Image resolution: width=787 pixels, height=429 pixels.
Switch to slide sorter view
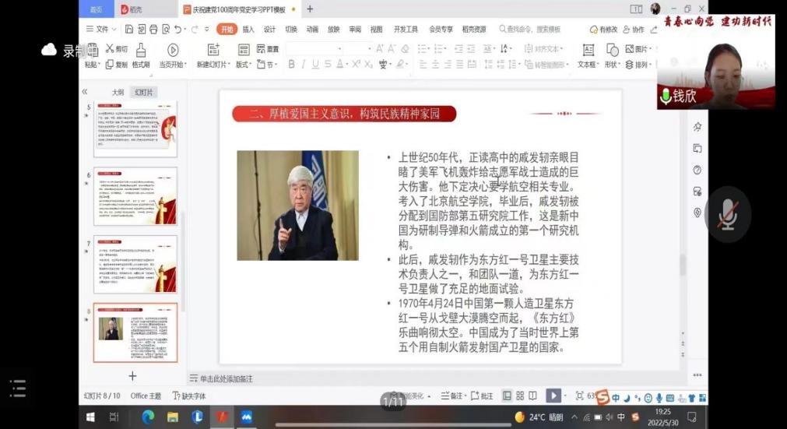click(521, 396)
